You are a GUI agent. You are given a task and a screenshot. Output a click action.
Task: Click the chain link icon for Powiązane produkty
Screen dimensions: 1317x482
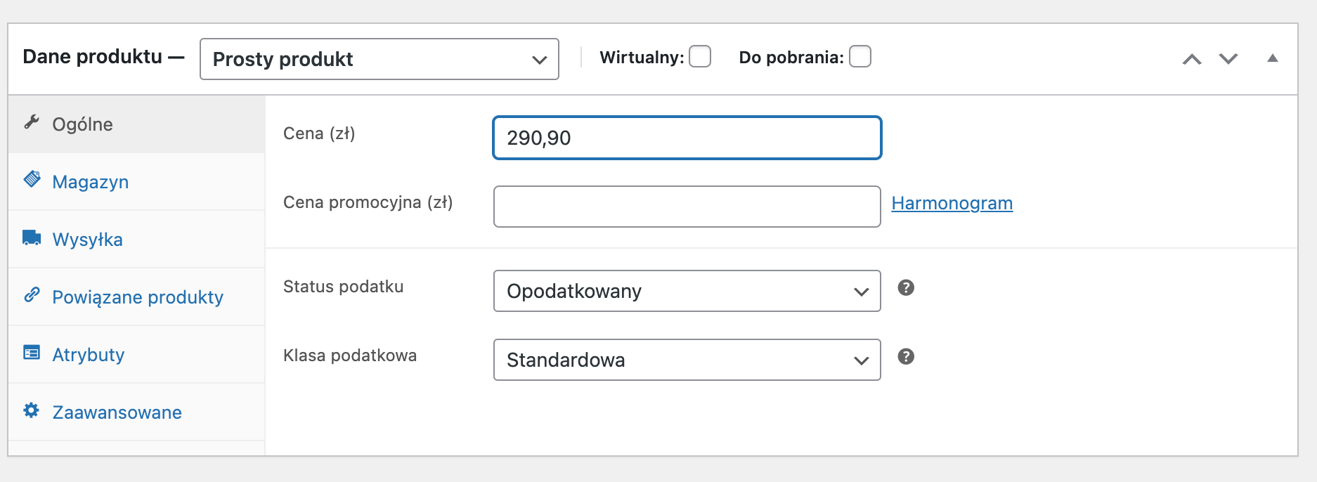tap(32, 294)
